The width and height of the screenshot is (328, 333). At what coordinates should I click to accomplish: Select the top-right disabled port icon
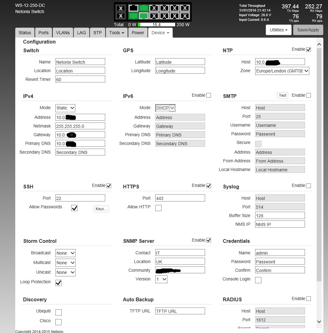185,8
